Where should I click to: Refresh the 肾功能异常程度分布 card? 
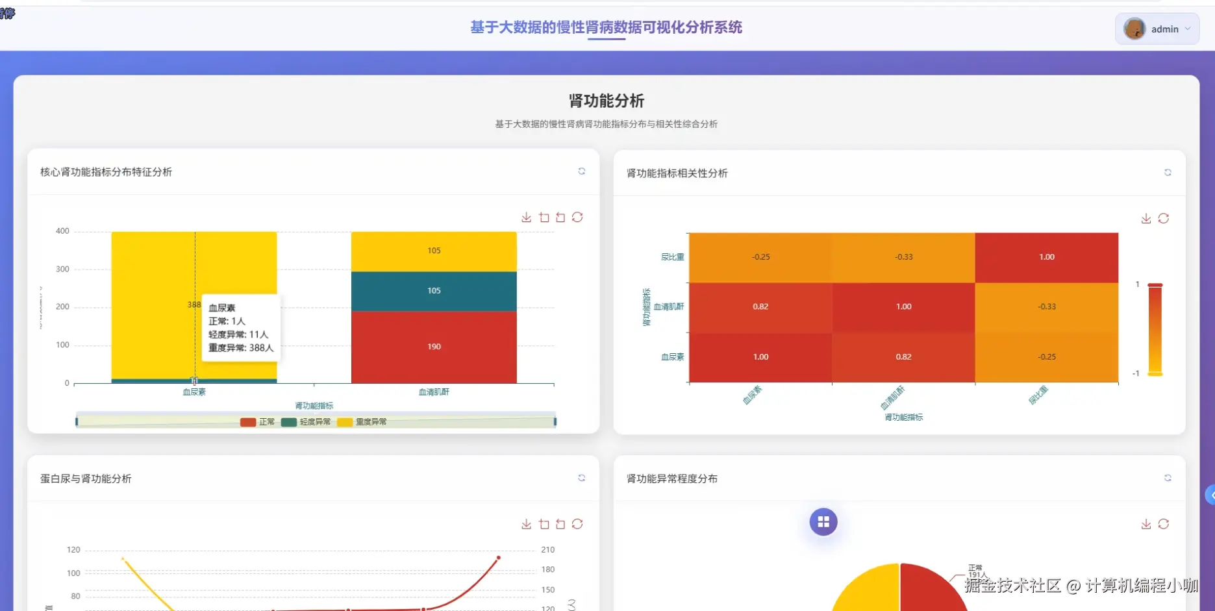[x=1168, y=478]
